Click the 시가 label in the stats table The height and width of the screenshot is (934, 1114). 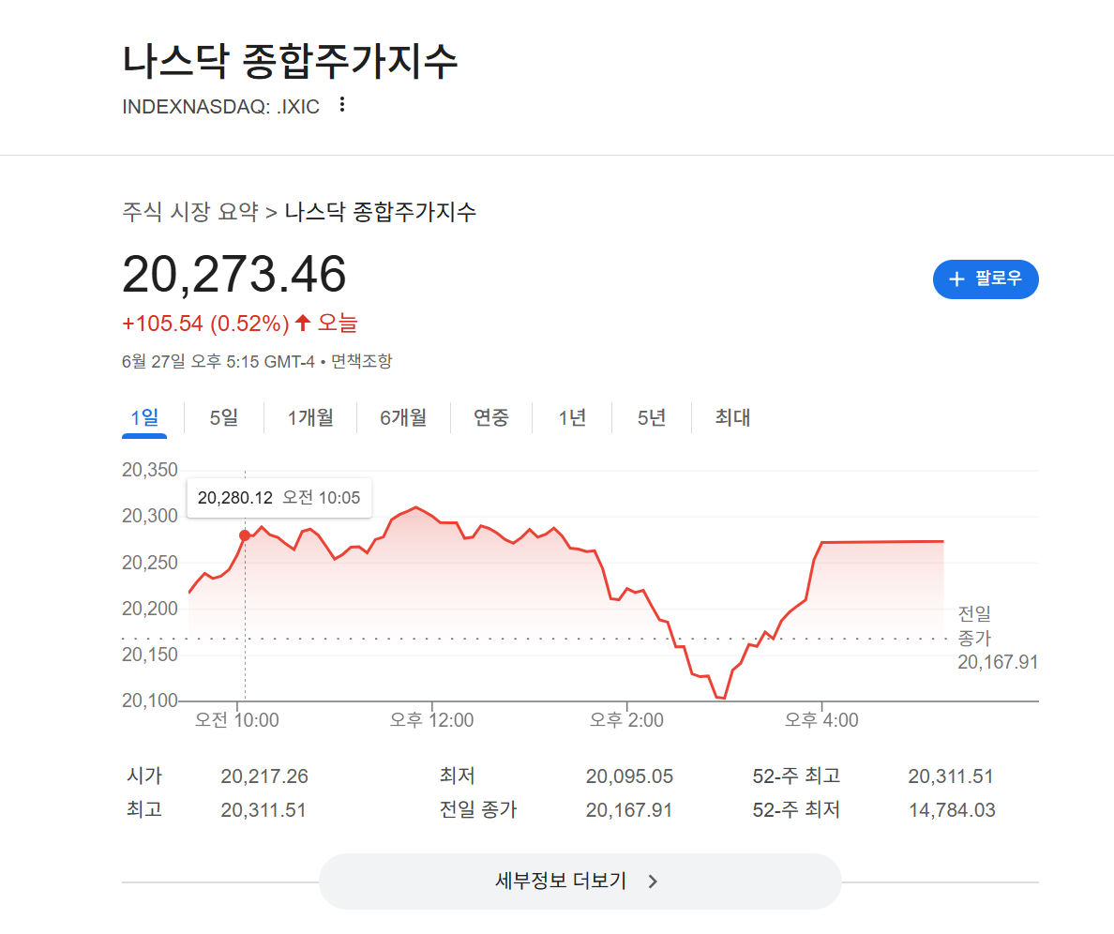[x=144, y=776]
